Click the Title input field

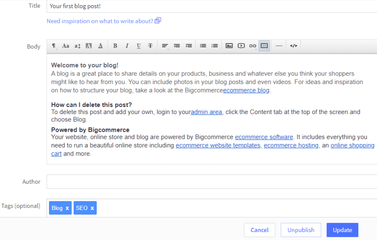pyautogui.click(x=212, y=6)
